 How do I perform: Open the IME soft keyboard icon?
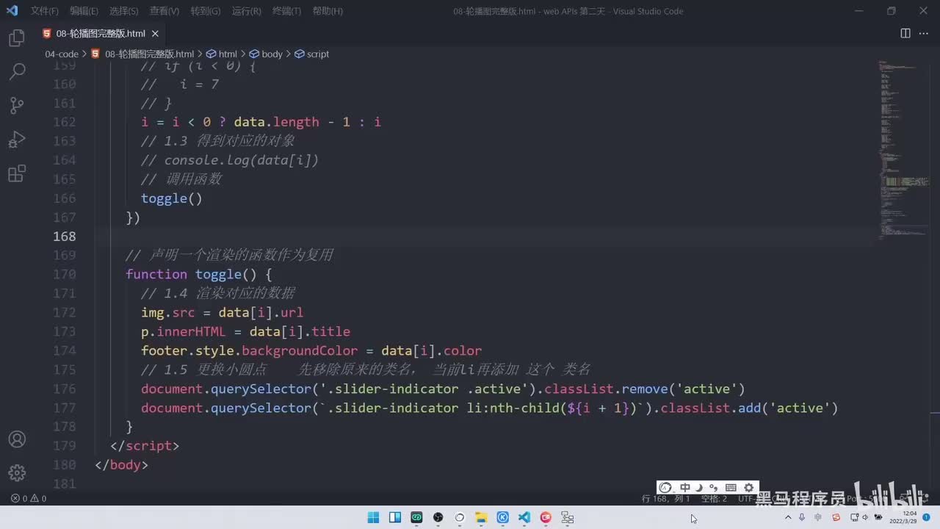(x=731, y=488)
